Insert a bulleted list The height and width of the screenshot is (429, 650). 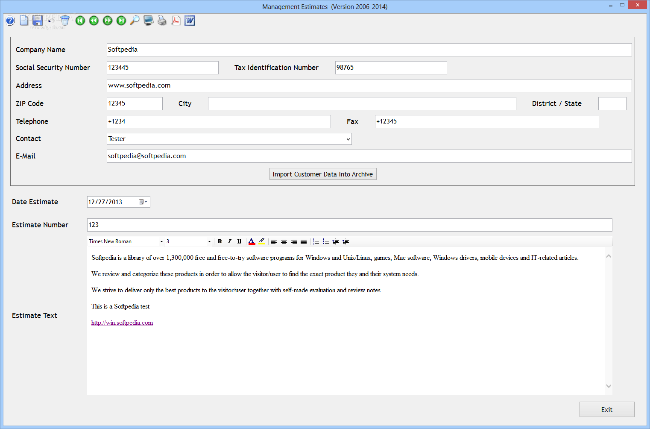(326, 241)
